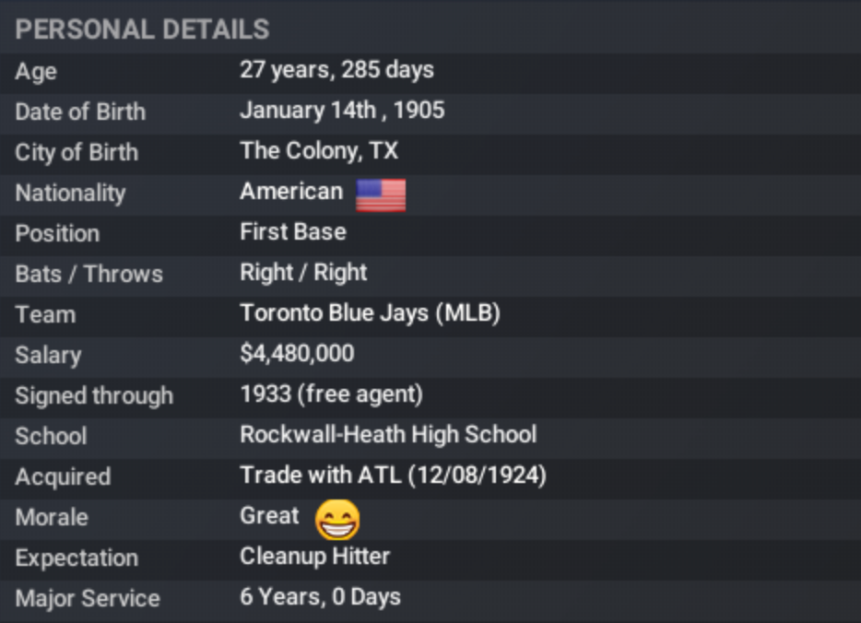
Task: Click the Right / Right bats-throws value
Action: pos(303,273)
